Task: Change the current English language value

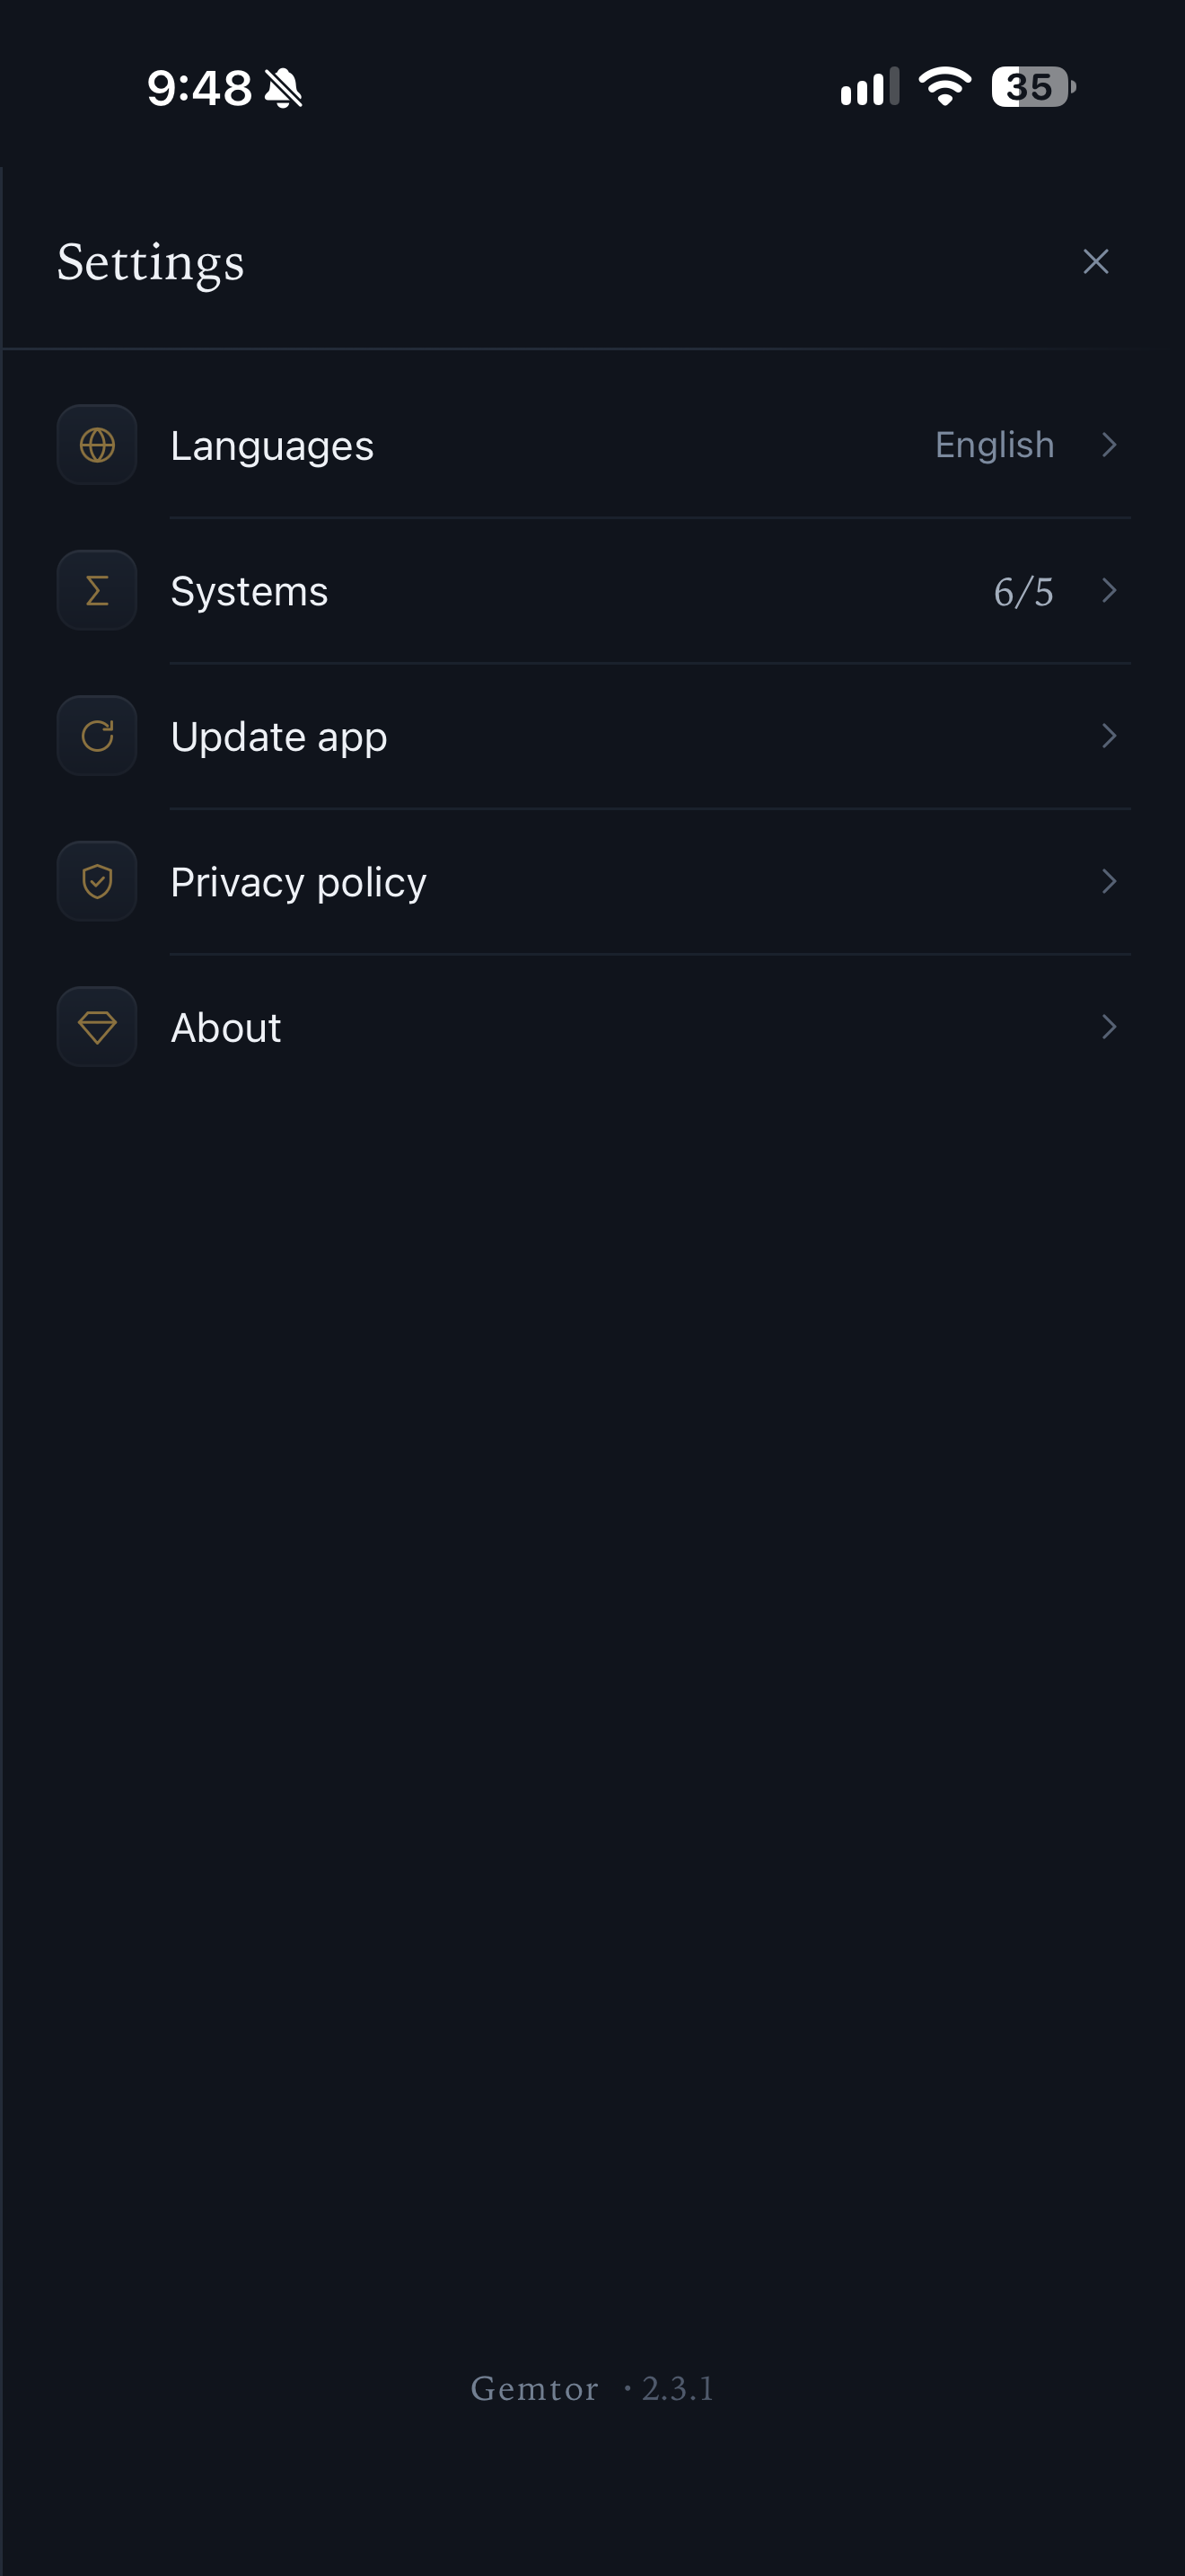Action: (x=994, y=446)
